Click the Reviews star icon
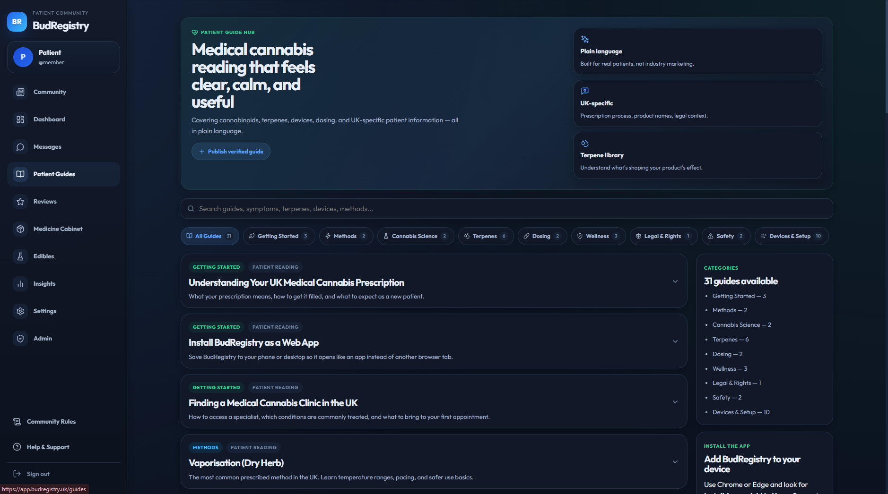This screenshot has height=494, width=888. 20,202
